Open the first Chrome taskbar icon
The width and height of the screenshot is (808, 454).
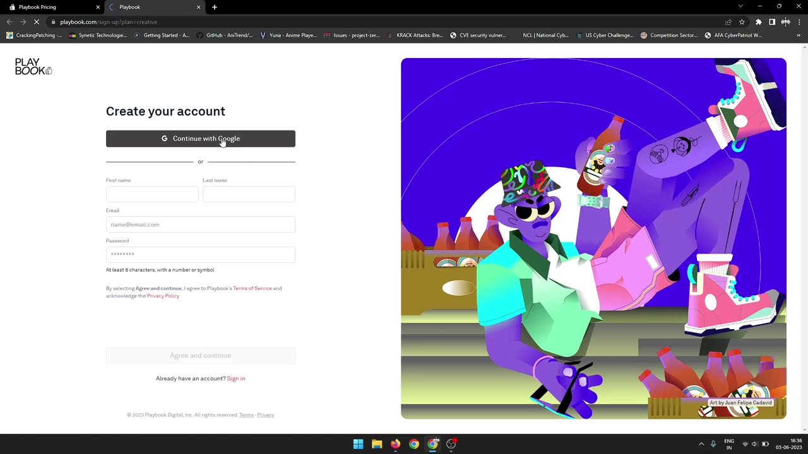click(x=414, y=444)
